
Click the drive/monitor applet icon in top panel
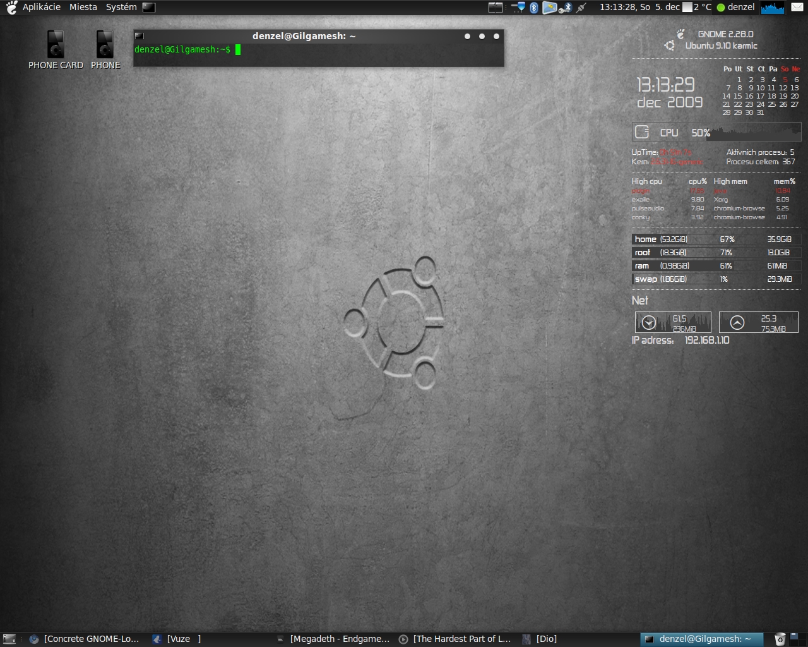[x=496, y=8]
